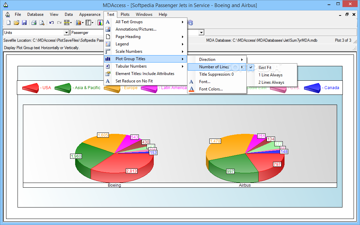Open the Help menu

click(x=163, y=14)
